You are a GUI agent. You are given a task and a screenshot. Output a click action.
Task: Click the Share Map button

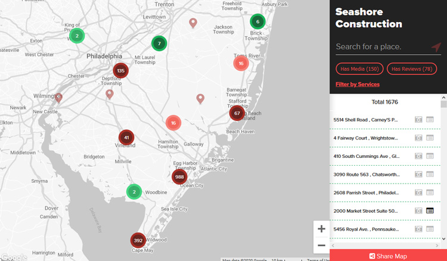(x=388, y=255)
